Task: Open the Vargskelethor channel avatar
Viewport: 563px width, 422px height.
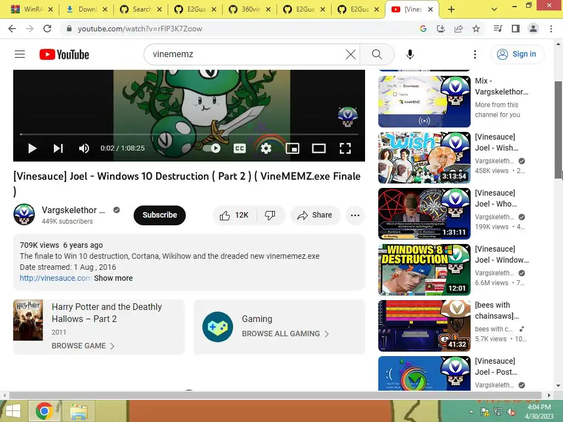Action: tap(24, 215)
